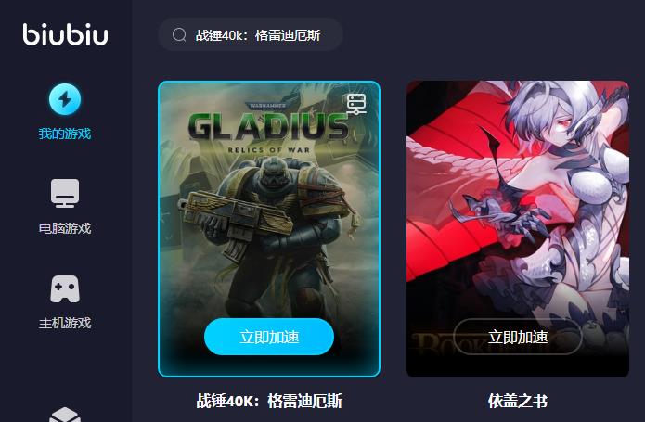The height and width of the screenshot is (422, 645).
Task: Open the 依盖之书 title link
Action: tap(518, 401)
